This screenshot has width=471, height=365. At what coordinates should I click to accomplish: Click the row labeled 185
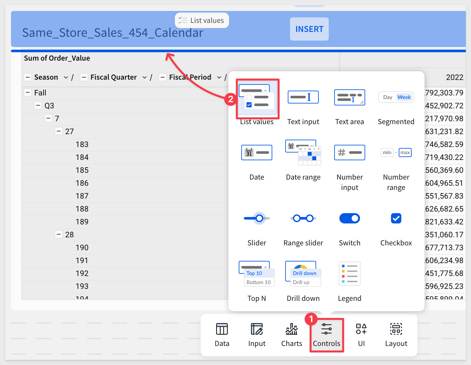pyautogui.click(x=82, y=170)
